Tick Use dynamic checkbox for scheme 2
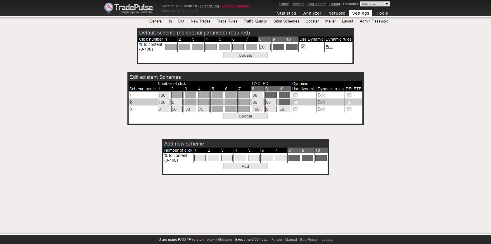Viewport: 491px width, 244px height. (295, 102)
